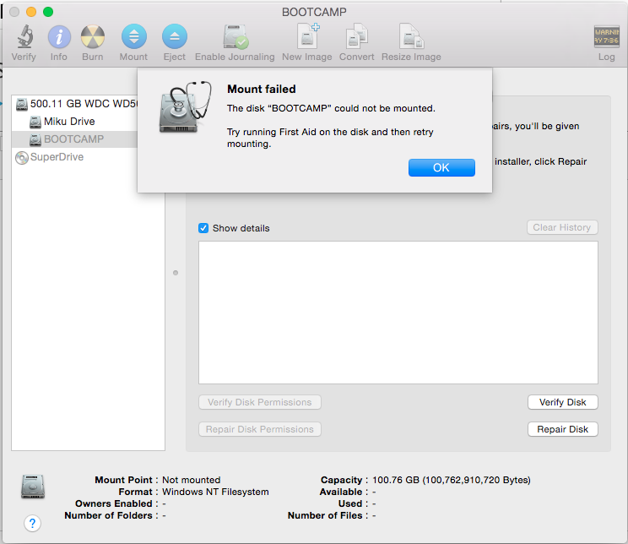Click the green zoom window button

48,12
